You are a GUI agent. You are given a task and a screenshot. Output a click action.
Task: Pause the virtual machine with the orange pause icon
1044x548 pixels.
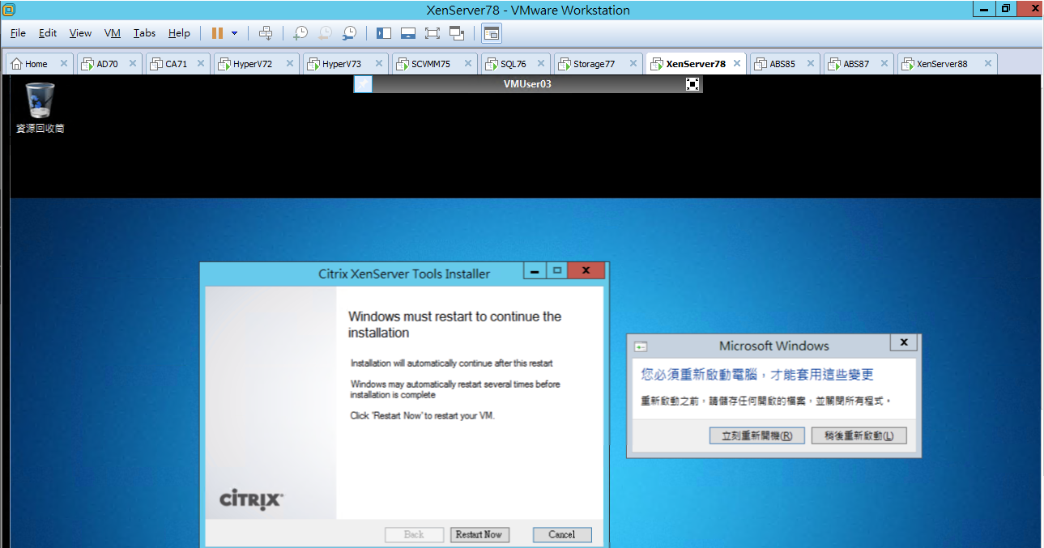click(x=217, y=33)
